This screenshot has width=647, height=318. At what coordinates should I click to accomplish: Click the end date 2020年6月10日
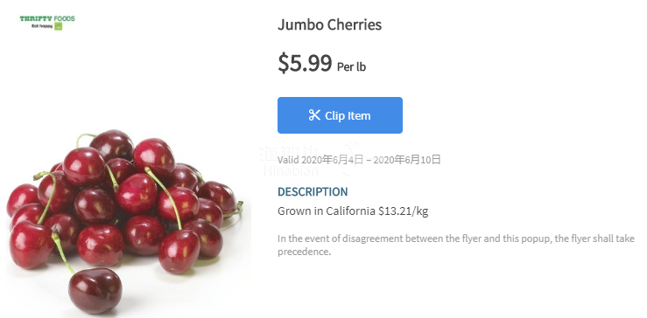click(x=407, y=160)
